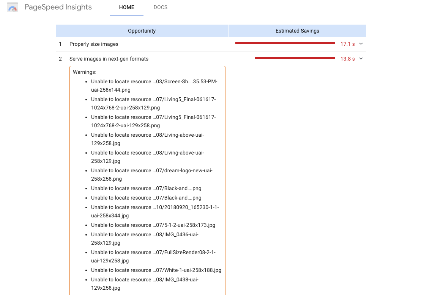Switch to the HOME tab
This screenshot has height=295, width=446.
[126, 8]
